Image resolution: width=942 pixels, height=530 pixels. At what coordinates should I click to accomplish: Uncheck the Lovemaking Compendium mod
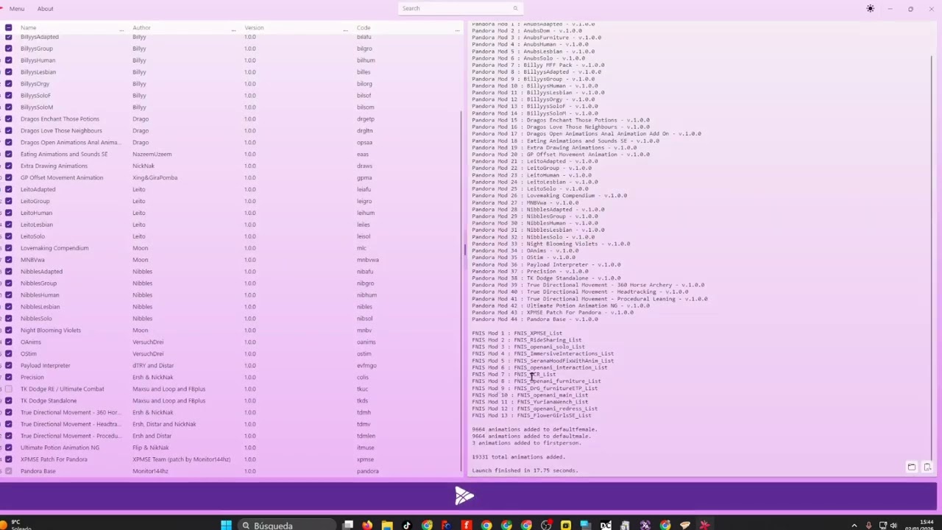tap(8, 248)
